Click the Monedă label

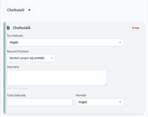coord(81,95)
